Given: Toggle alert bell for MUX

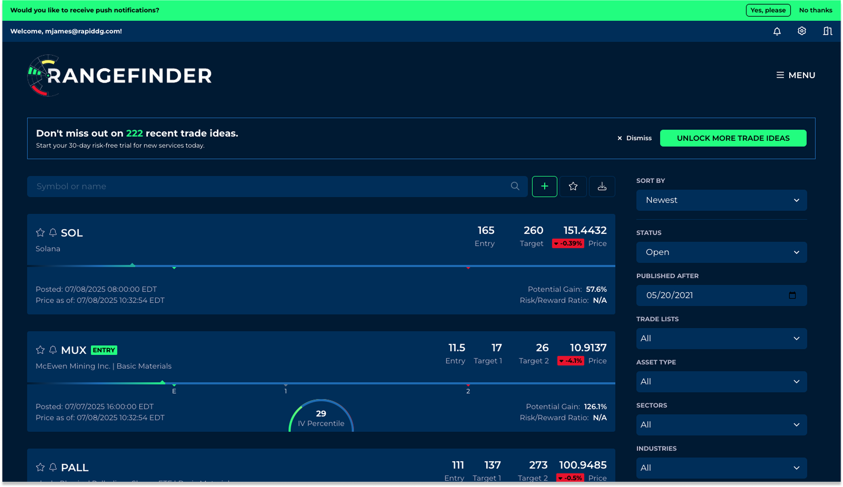Looking at the screenshot, I should (53, 350).
